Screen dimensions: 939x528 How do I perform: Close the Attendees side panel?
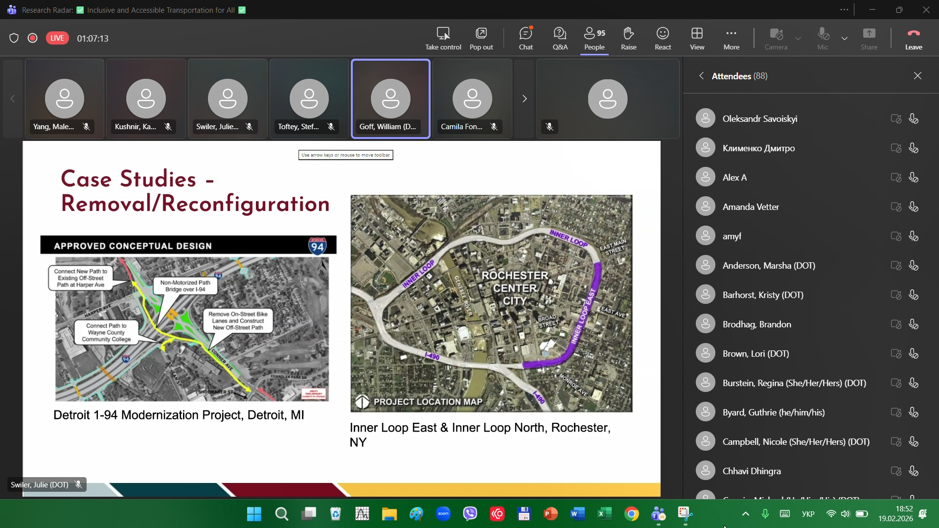coord(917,76)
